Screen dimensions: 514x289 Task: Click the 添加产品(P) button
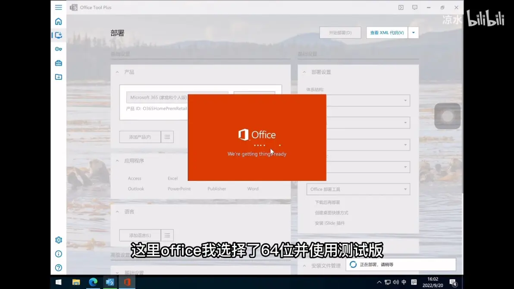(140, 137)
